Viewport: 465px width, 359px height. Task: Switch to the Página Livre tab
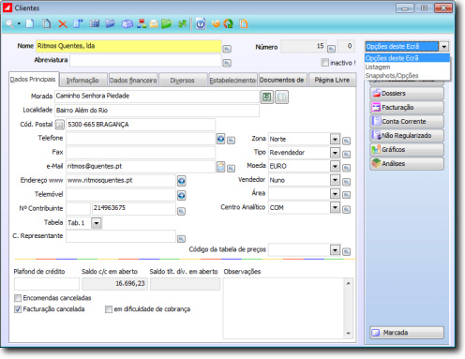(332, 81)
